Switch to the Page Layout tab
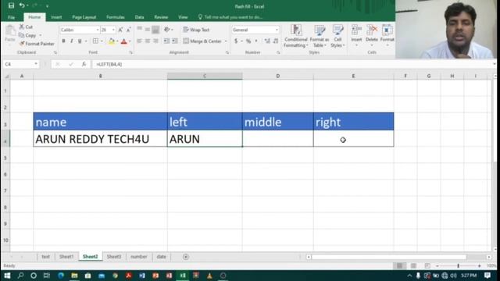The image size is (500, 281). point(84,17)
